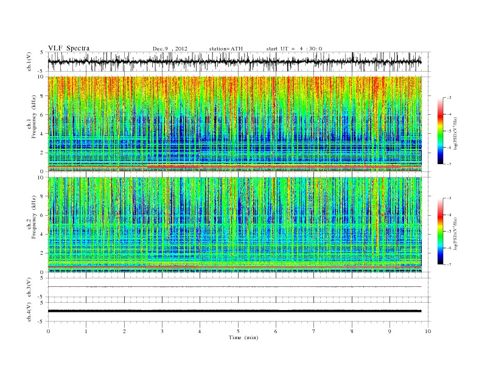This screenshot has height=372, width=482.
Task: Click the ch.2 spectrogram plot area
Action: click(x=235, y=225)
